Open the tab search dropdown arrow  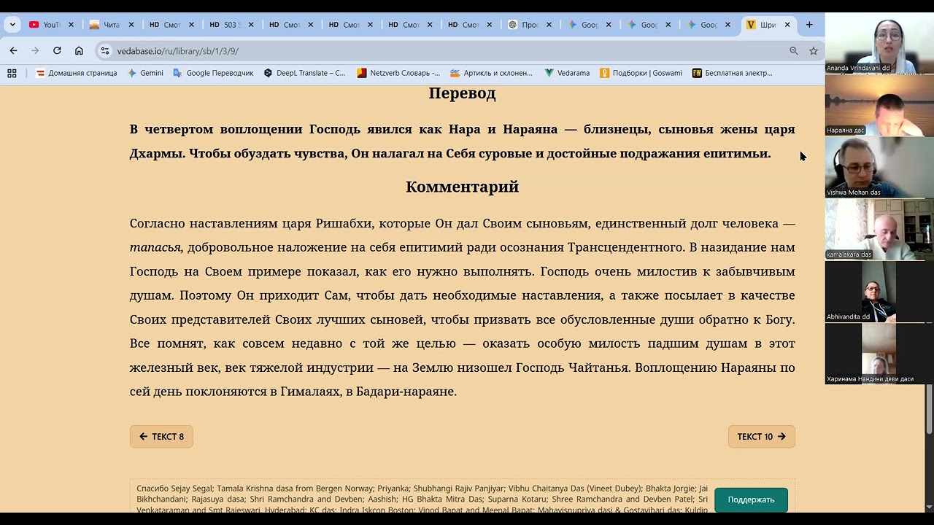tap(12, 25)
